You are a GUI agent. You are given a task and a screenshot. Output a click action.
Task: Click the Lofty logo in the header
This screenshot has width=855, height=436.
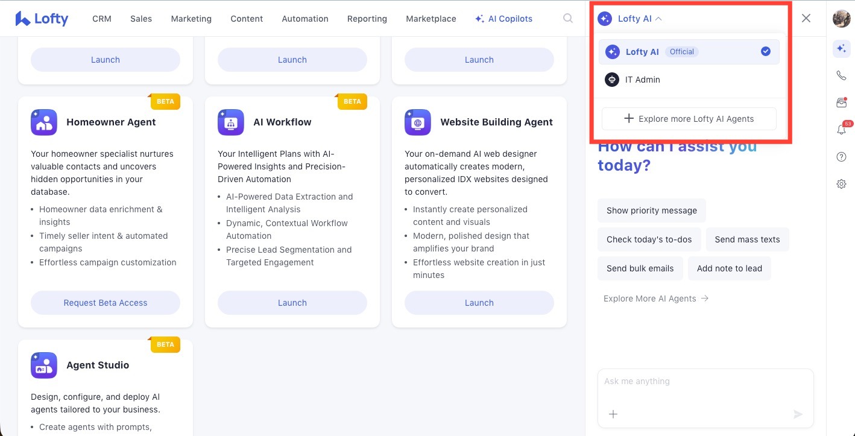42,19
